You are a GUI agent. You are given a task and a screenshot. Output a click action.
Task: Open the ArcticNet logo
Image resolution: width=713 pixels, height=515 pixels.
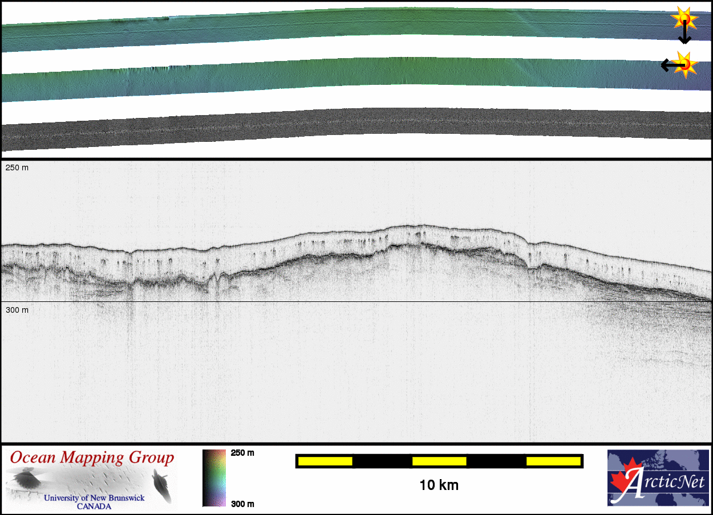click(x=658, y=477)
